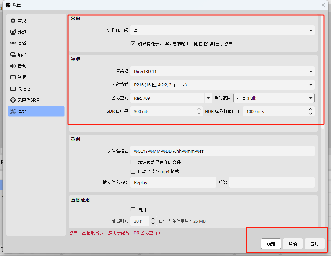Click the 快捷键 keyboard icon in sidebar
331x256 pixels.
point(13,89)
